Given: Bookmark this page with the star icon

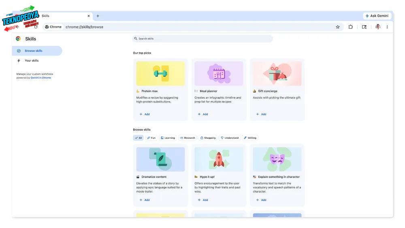Looking at the screenshot, I should click(x=338, y=27).
